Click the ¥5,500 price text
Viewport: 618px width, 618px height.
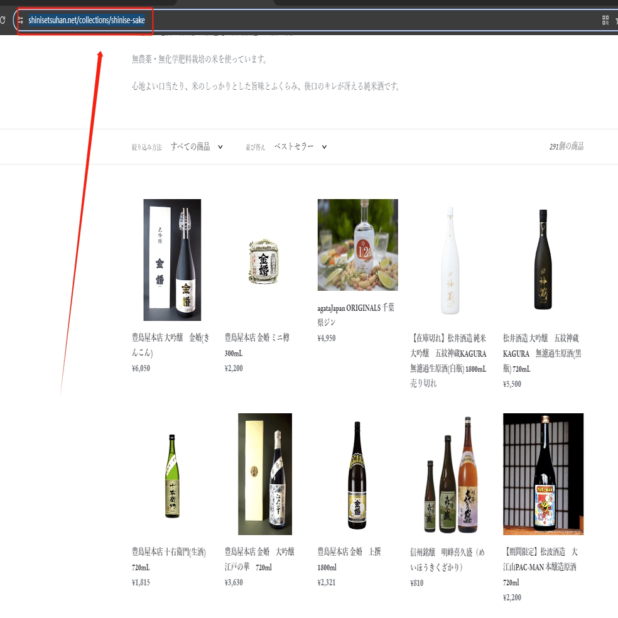[x=512, y=384]
